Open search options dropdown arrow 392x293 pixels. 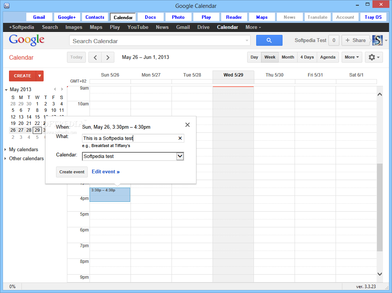(x=247, y=41)
